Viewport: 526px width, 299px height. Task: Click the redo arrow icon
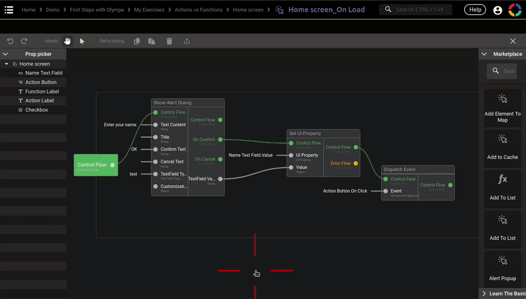(x=24, y=41)
